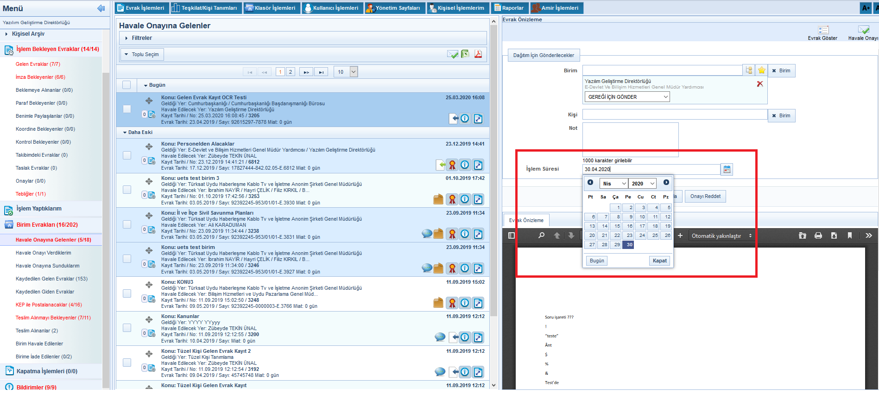Tick checkbox for Gelen Evrak Kayıt OCR Testi
Image resolution: width=879 pixels, height=395 pixels.
pos(127,109)
